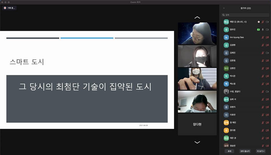Select the 장다현 name-only video tile
The image size is (271, 155).
(x=197, y=125)
